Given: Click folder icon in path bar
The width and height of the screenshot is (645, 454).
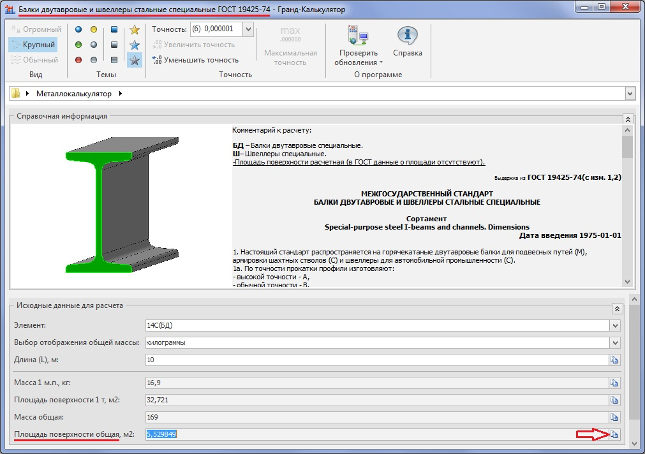Looking at the screenshot, I should pos(16,93).
